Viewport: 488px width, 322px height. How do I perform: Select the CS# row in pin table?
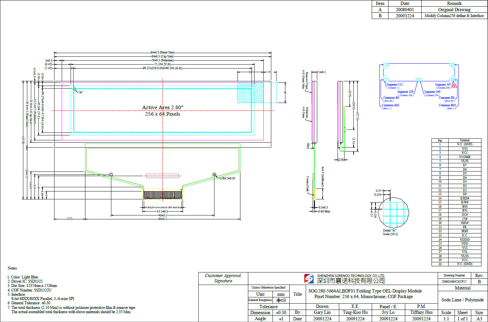[x=464, y=219]
